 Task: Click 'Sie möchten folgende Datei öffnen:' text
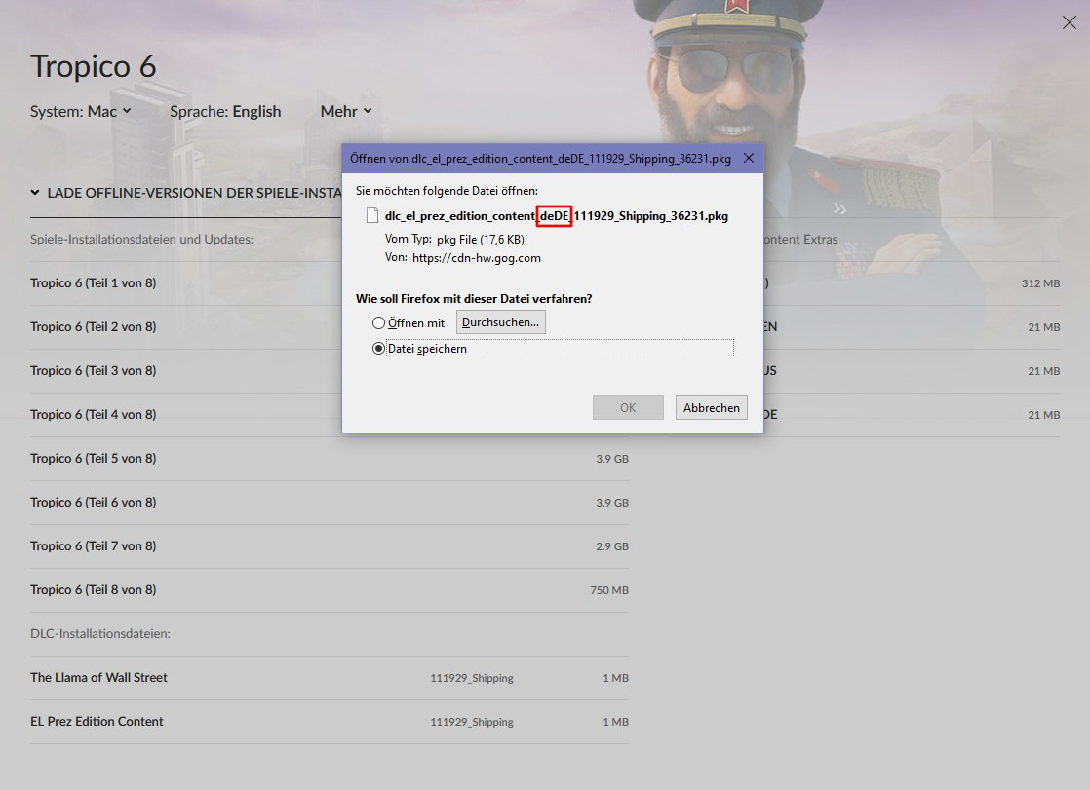(x=447, y=190)
